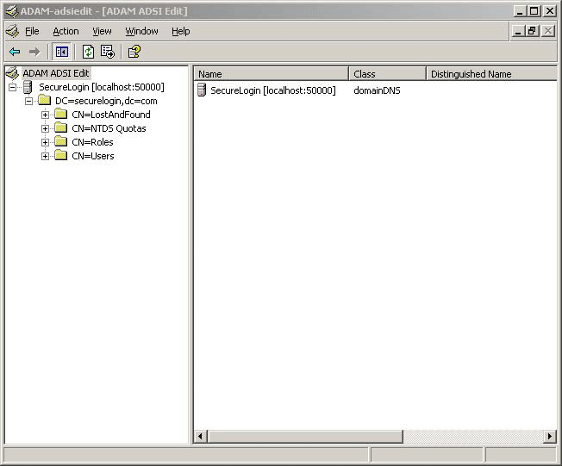Minimize the ADAM-adsiedit main window
This screenshot has height=466, width=562.
click(520, 11)
